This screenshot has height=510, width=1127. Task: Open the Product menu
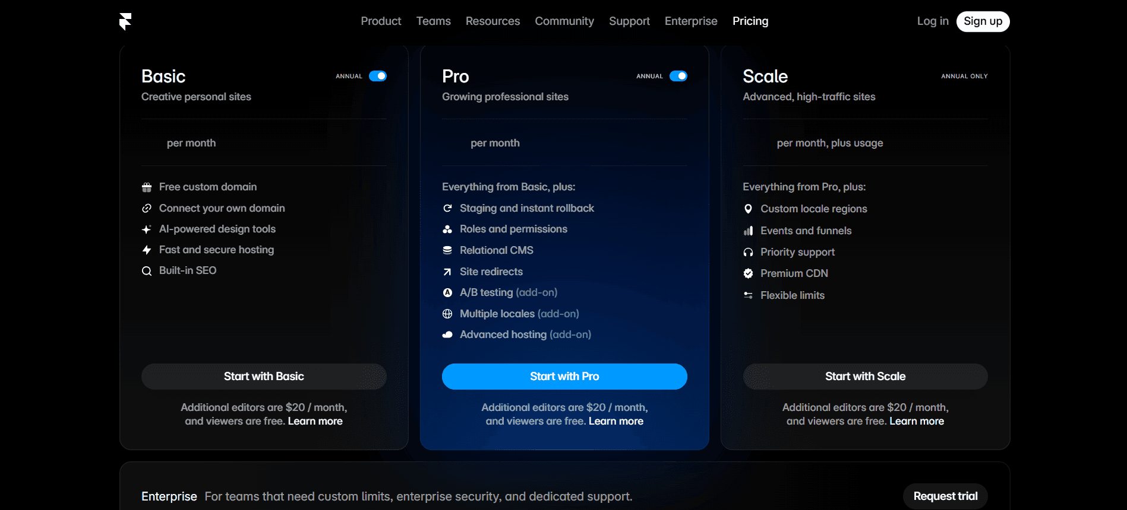(x=381, y=21)
